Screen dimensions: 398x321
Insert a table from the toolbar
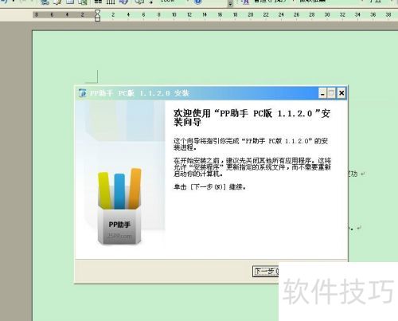70,2
